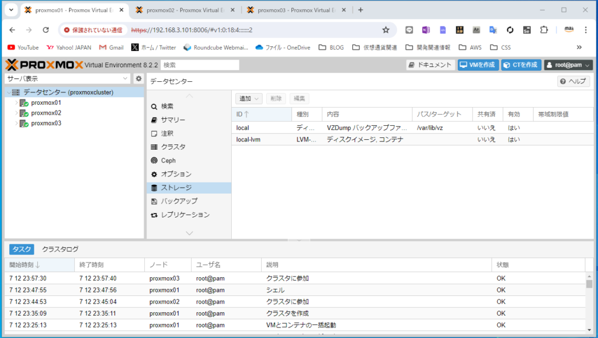Open Ceph from the datacenter menu

[x=168, y=160]
